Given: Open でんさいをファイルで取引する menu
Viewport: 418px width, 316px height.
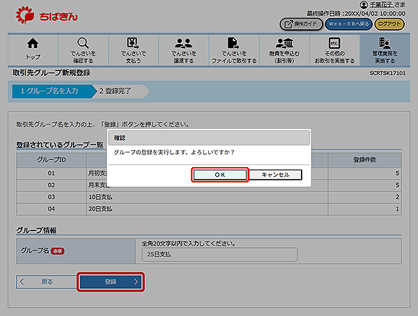Looking at the screenshot, I should click(x=234, y=50).
